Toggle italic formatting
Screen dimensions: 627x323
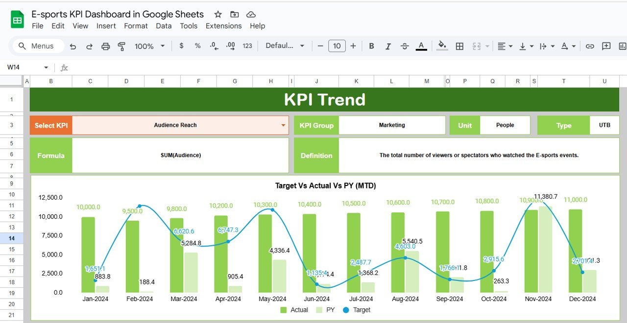[x=388, y=46]
